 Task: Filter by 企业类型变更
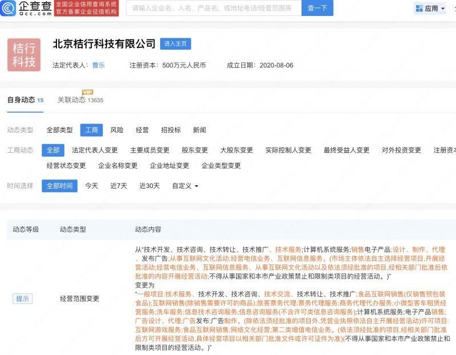point(221,166)
